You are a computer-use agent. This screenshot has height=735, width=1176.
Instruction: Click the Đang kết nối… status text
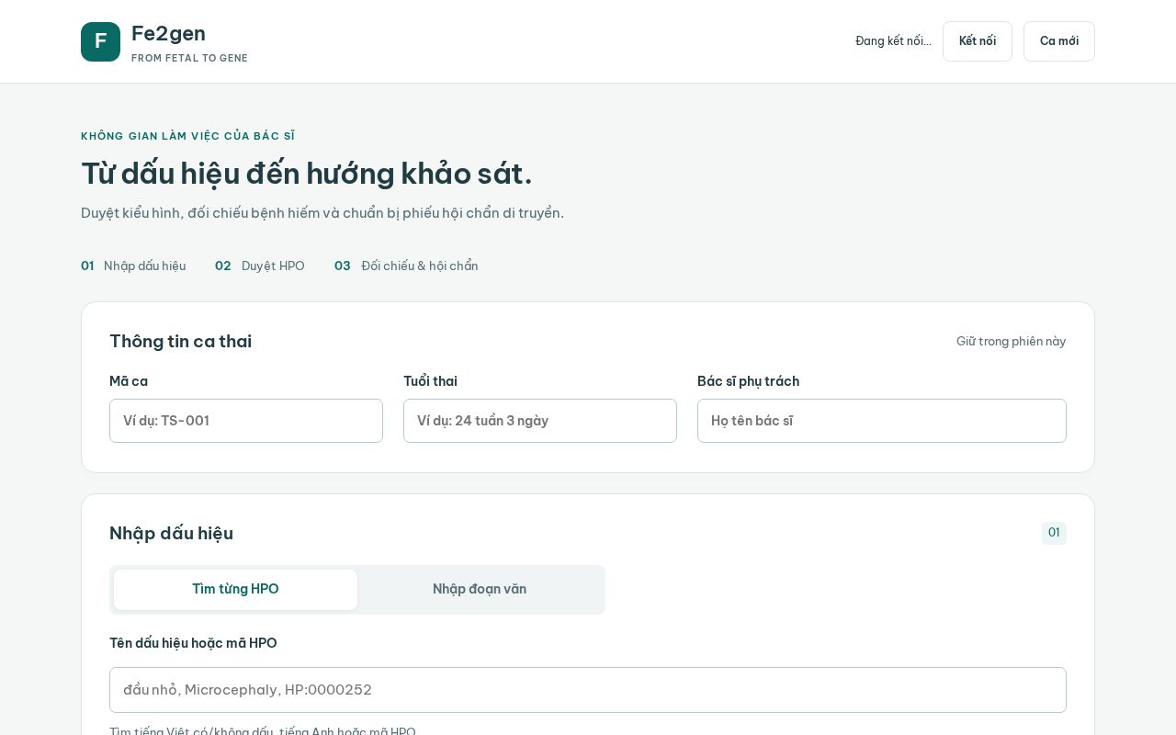[893, 41]
